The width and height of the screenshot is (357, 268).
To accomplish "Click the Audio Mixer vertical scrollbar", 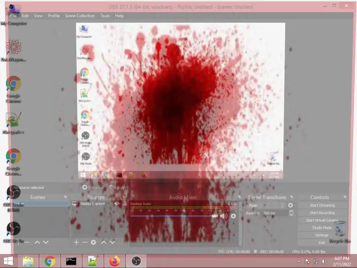I will 241,223.
